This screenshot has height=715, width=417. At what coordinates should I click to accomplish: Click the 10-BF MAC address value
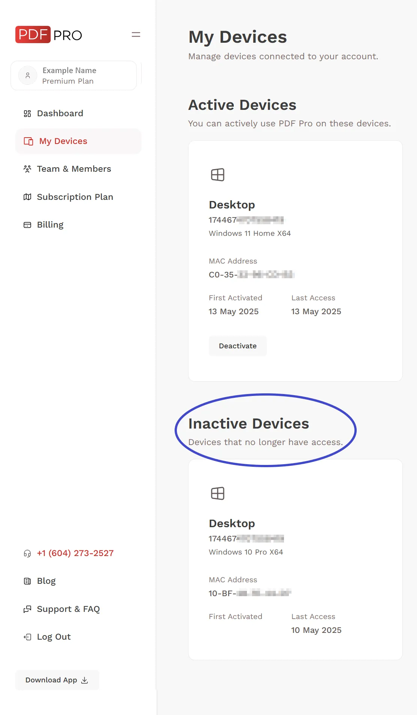click(250, 594)
